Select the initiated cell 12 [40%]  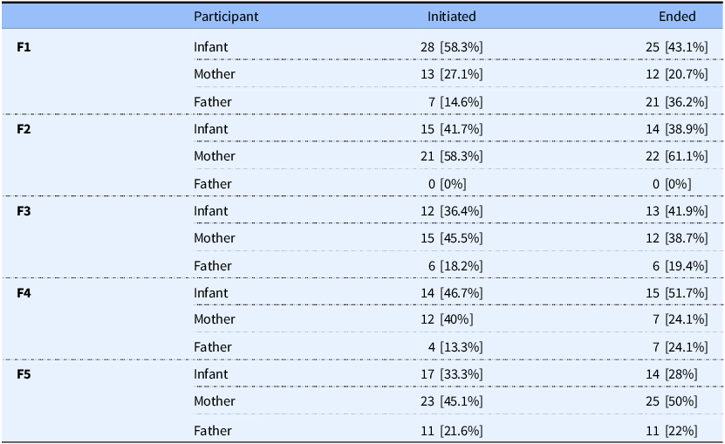(x=447, y=319)
